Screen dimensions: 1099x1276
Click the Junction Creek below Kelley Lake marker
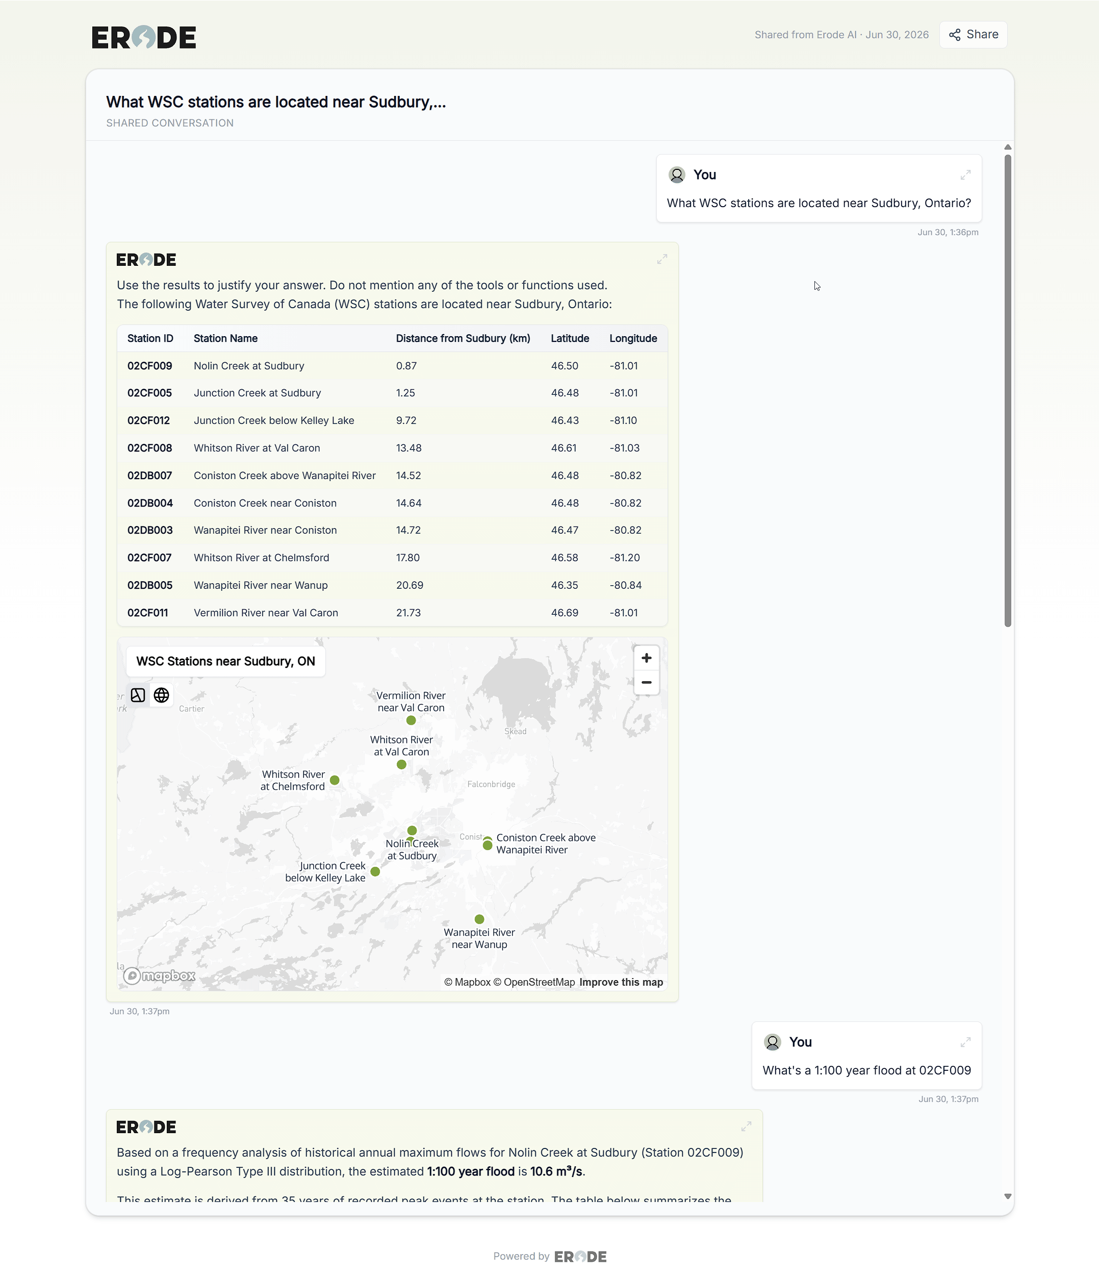375,872
